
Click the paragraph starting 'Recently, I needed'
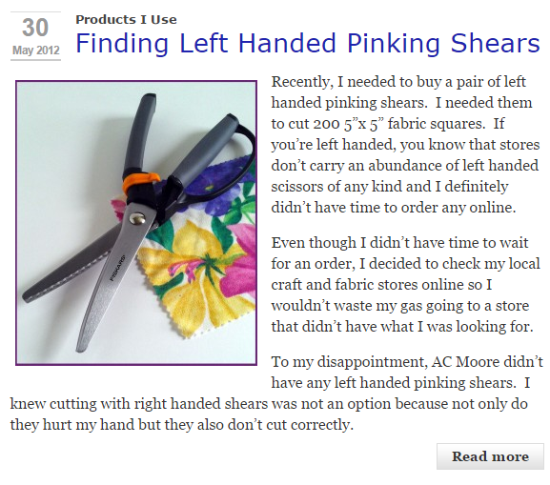pyautogui.click(x=405, y=145)
